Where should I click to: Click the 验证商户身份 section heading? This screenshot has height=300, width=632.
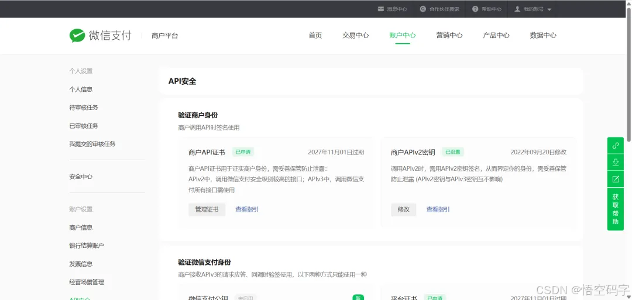point(198,115)
